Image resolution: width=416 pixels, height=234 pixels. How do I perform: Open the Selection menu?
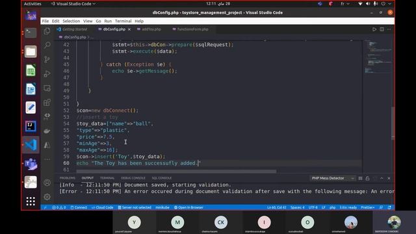click(71, 21)
